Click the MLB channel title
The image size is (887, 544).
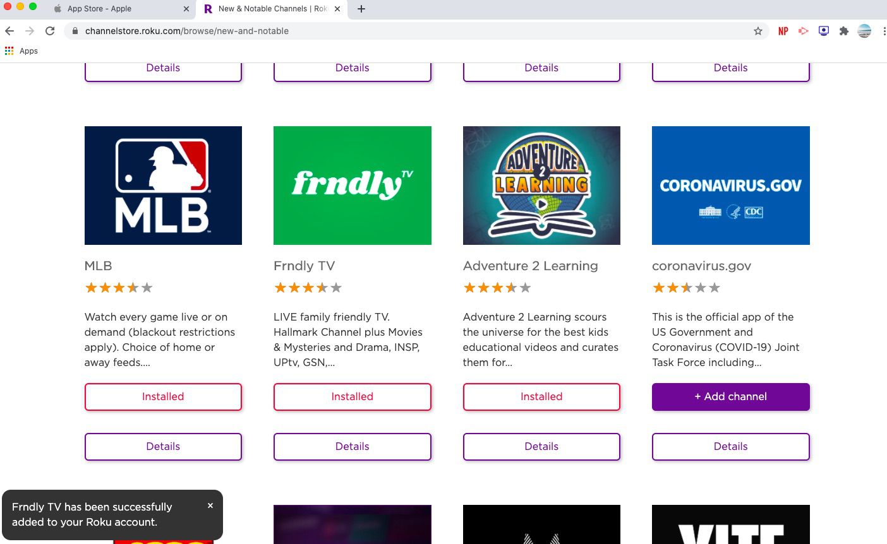99,266
